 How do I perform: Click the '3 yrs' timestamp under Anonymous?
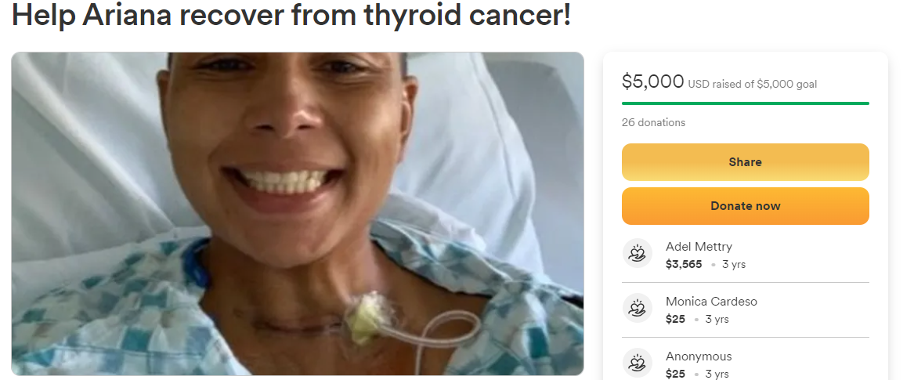click(717, 374)
